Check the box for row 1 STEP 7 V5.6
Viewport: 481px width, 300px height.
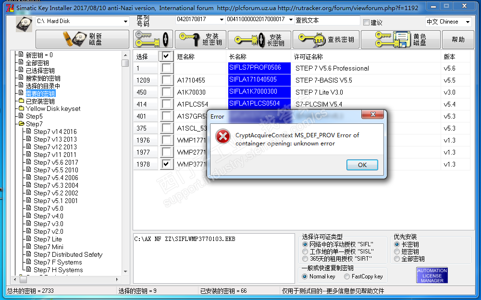point(166,68)
